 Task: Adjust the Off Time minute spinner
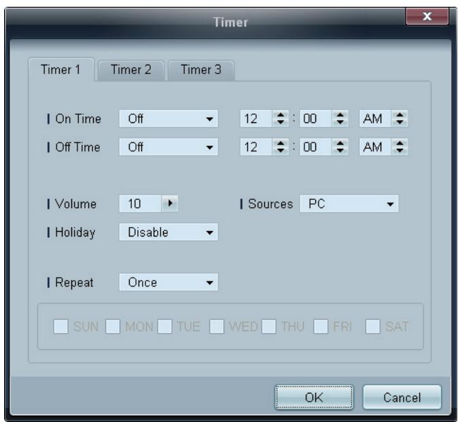[340, 147]
